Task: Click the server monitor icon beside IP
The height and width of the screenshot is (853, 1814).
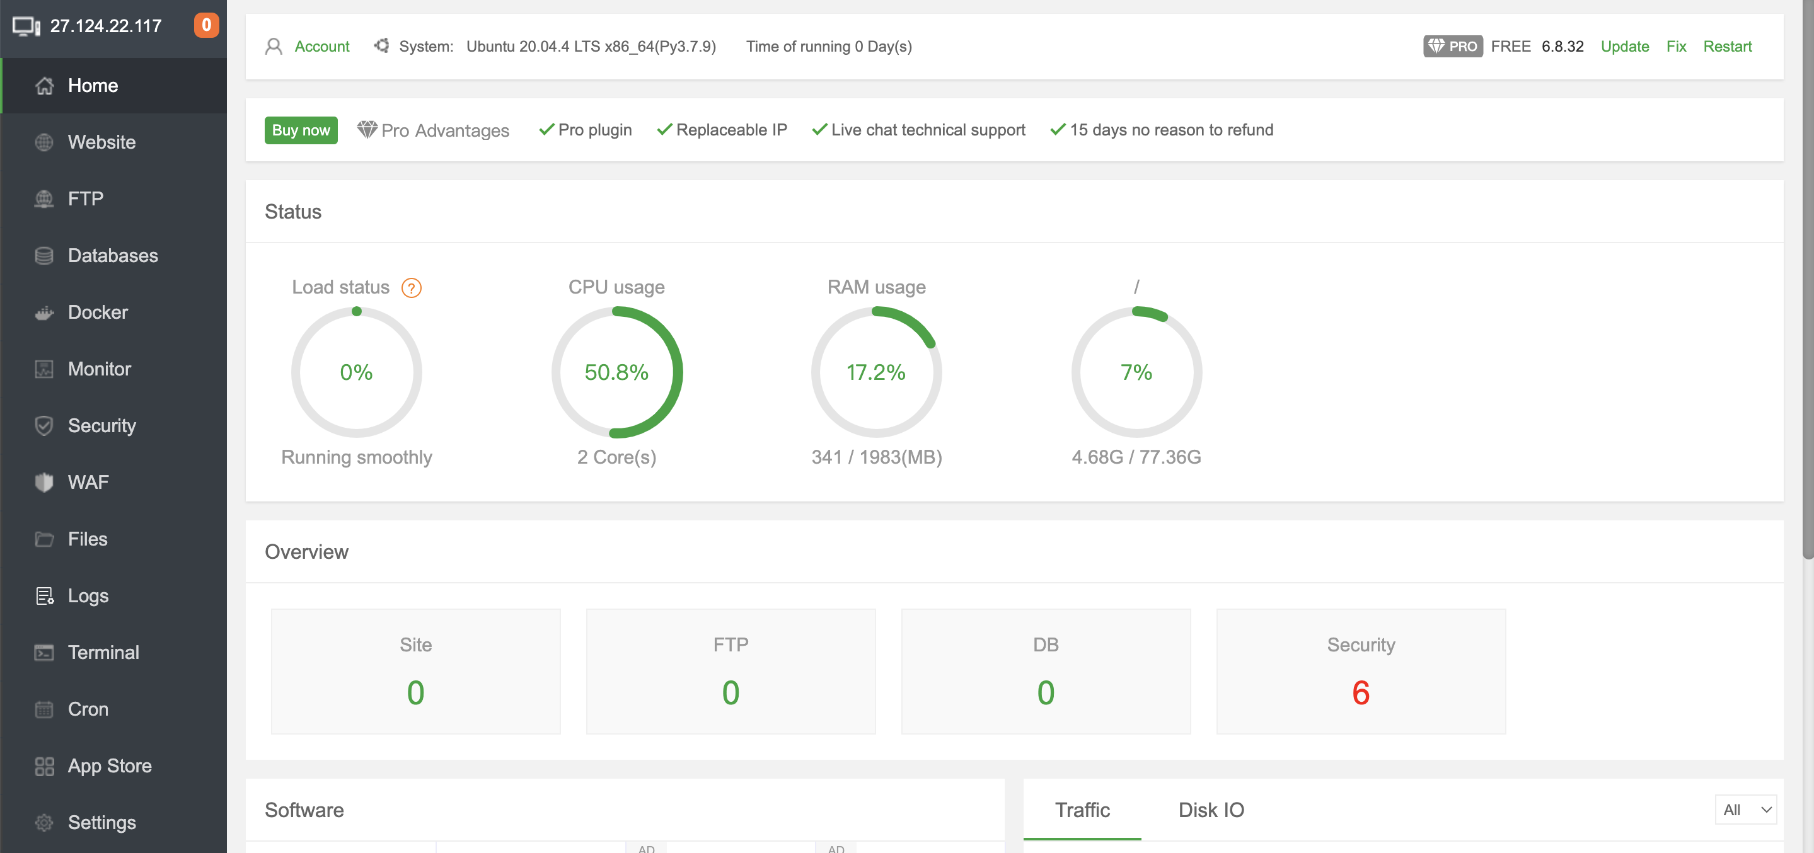Action: [x=26, y=26]
